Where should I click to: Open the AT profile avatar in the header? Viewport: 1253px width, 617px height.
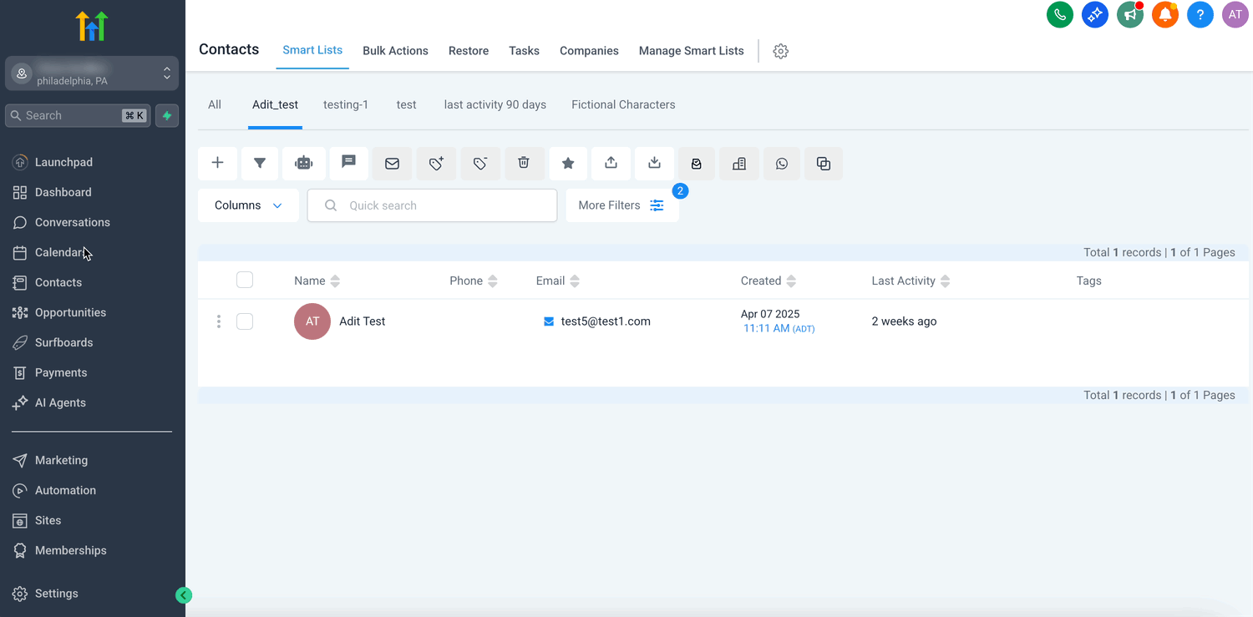coord(1235,14)
